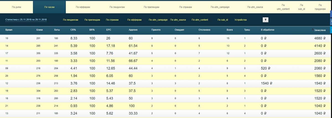Viewport: 332px width, 118px height.
Task: Click the 61.54 Approve value
Action: tap(133, 45)
